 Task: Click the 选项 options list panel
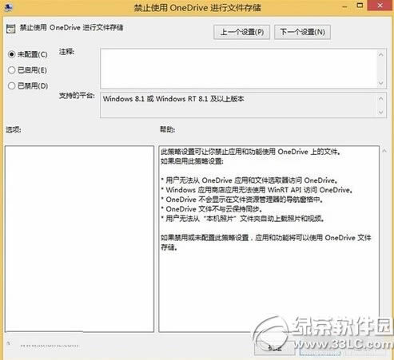[79, 239]
